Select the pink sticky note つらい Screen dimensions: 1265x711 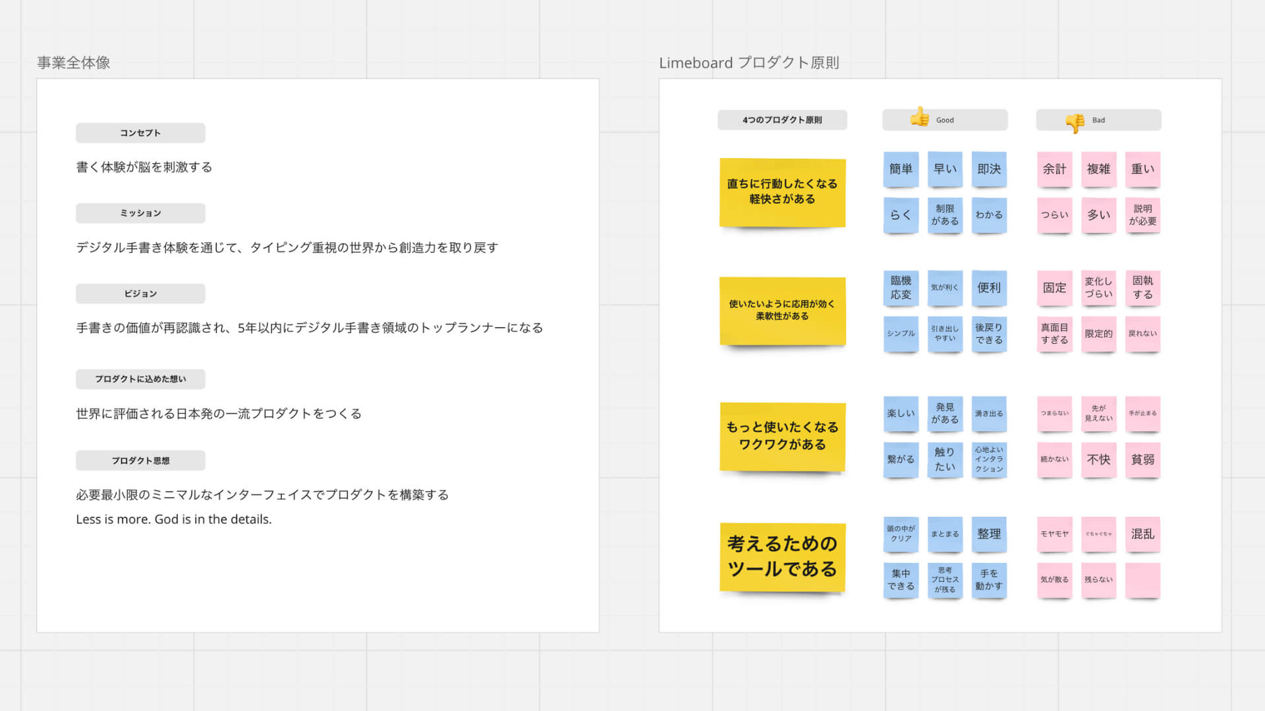pos(1055,215)
